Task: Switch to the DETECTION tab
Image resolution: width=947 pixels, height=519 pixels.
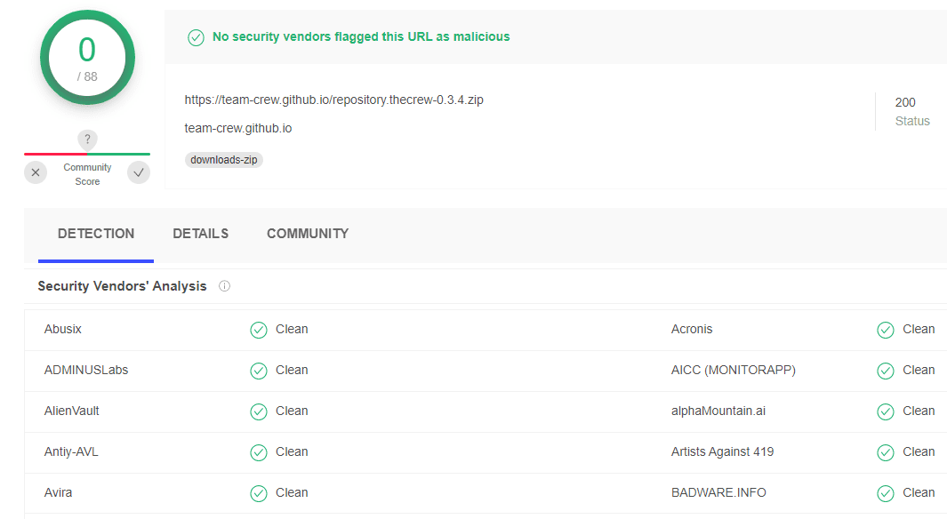Action: (x=96, y=234)
